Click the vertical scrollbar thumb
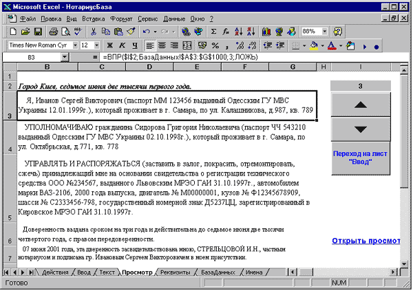This screenshot has width=413, height=291. (404, 131)
